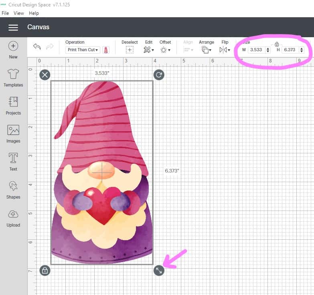Click the Undo arrow
This screenshot has height=295, width=314.
pyautogui.click(x=37, y=46)
